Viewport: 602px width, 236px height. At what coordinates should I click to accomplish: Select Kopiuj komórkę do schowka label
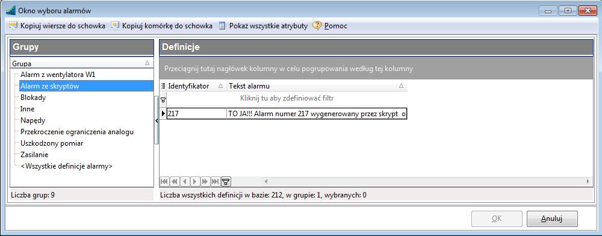tap(167, 26)
